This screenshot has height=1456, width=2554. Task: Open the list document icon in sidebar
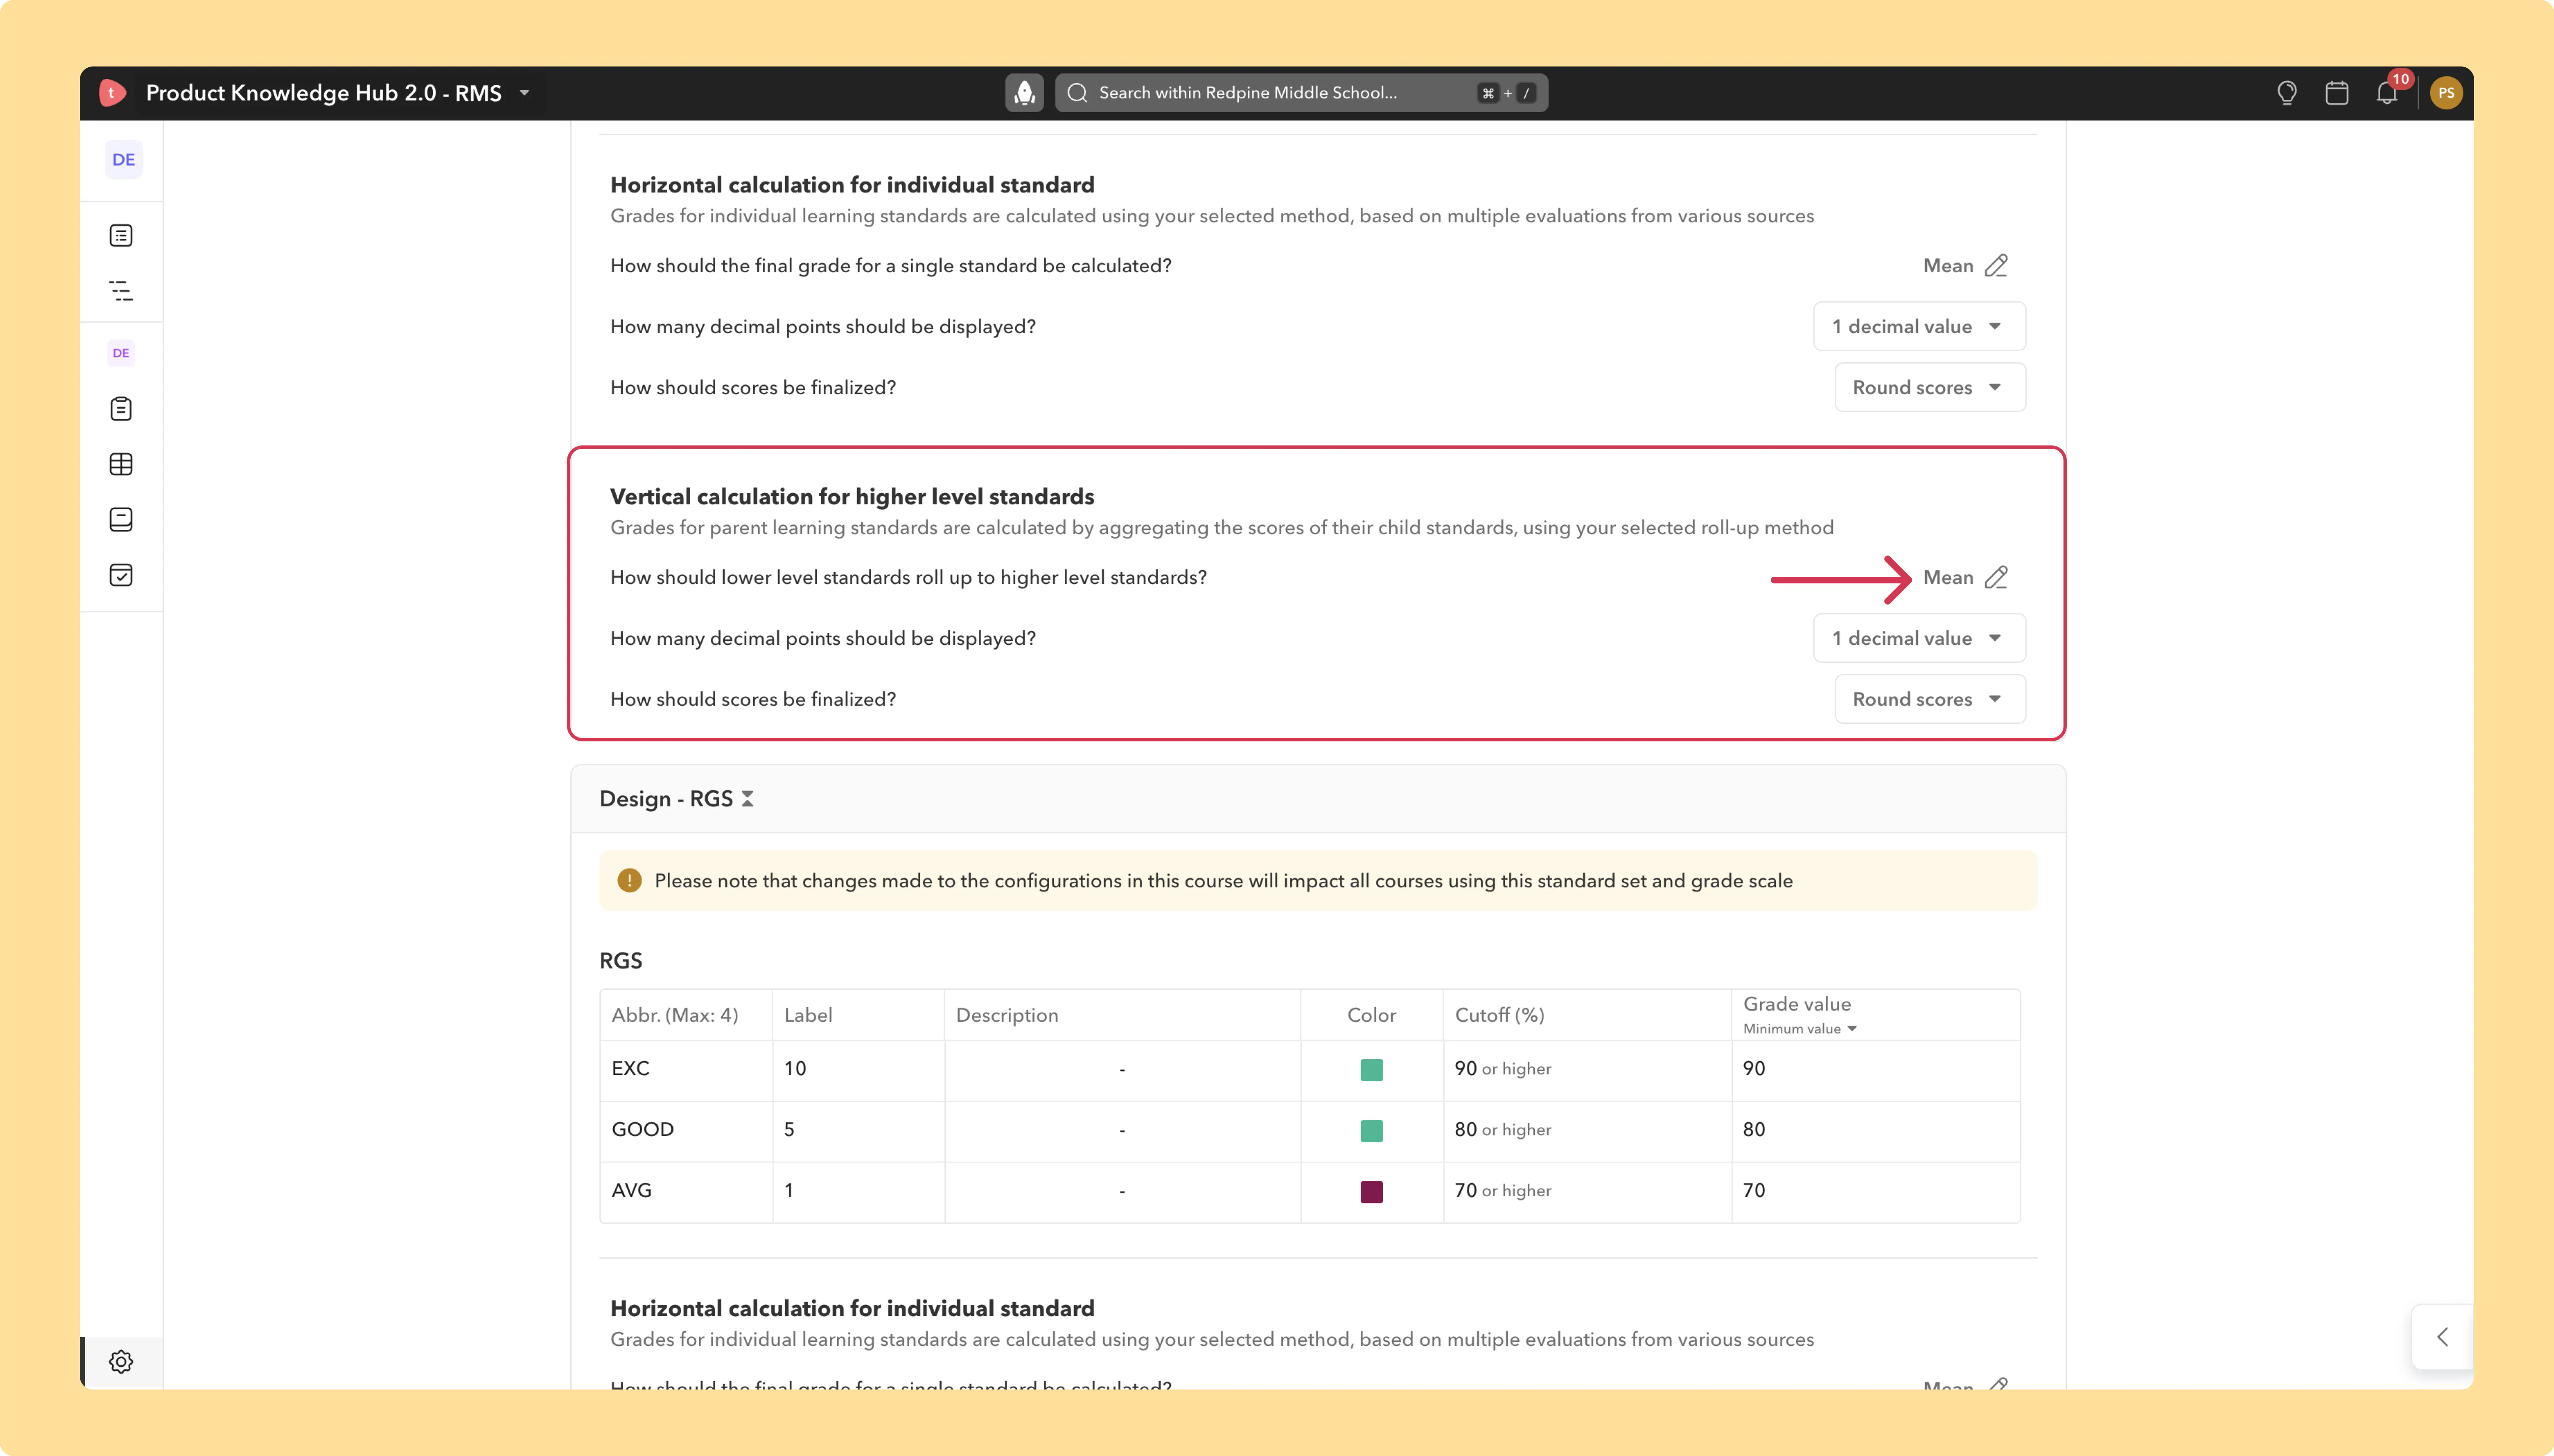(121, 235)
